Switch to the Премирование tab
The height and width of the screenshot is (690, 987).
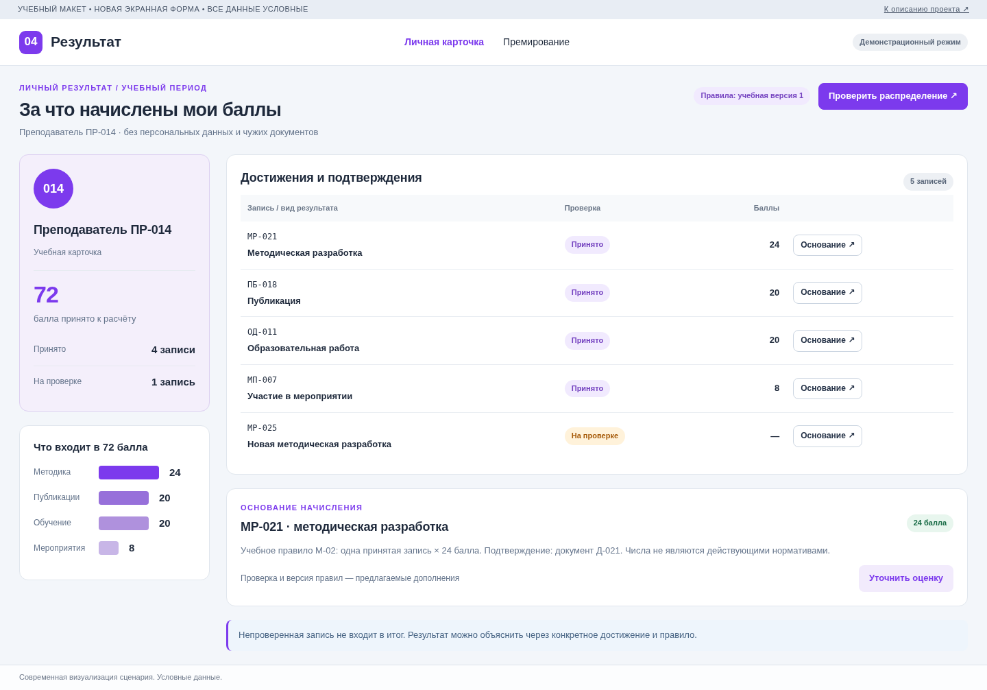pos(536,43)
